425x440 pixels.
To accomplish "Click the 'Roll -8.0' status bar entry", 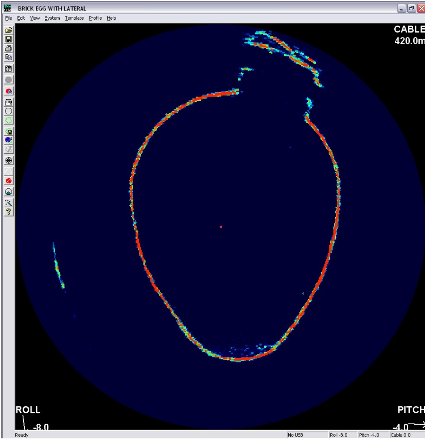I will 343,435.
